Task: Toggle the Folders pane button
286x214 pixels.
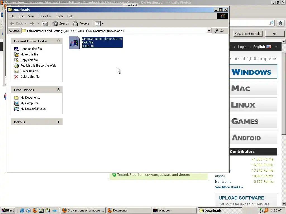Action: click(x=81, y=23)
